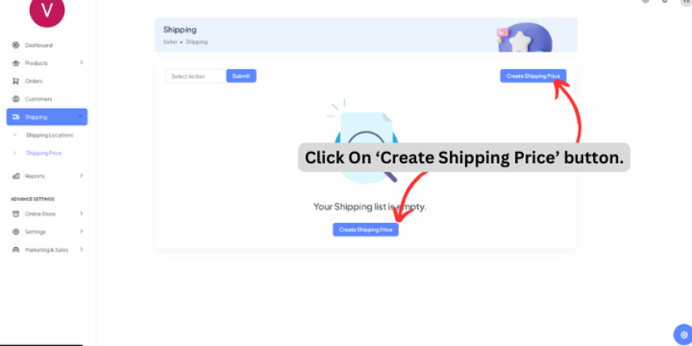Click top-right Create Shipping Price button
This screenshot has height=346, width=692.
pyautogui.click(x=533, y=76)
